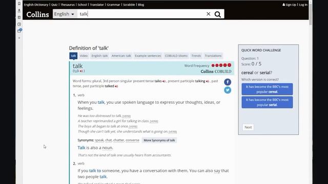Play pronunciation audio for headword talk
Screen dimensions: 328x184
coord(81,71)
